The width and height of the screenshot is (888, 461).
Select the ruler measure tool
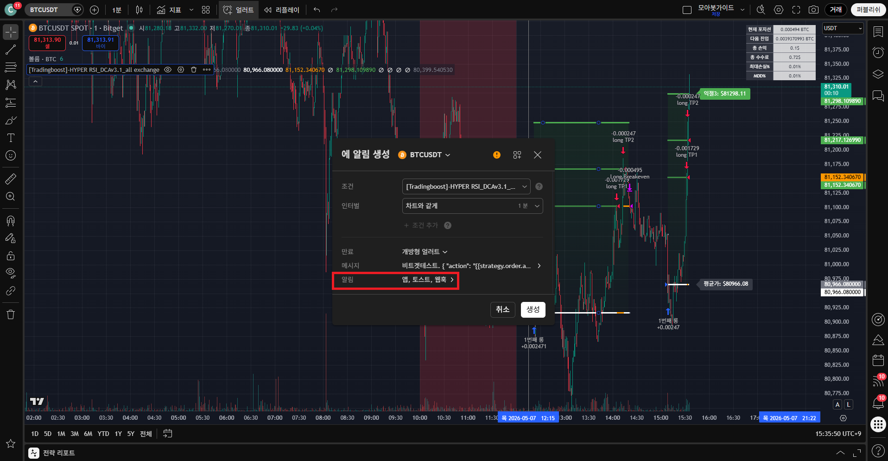[x=11, y=179]
